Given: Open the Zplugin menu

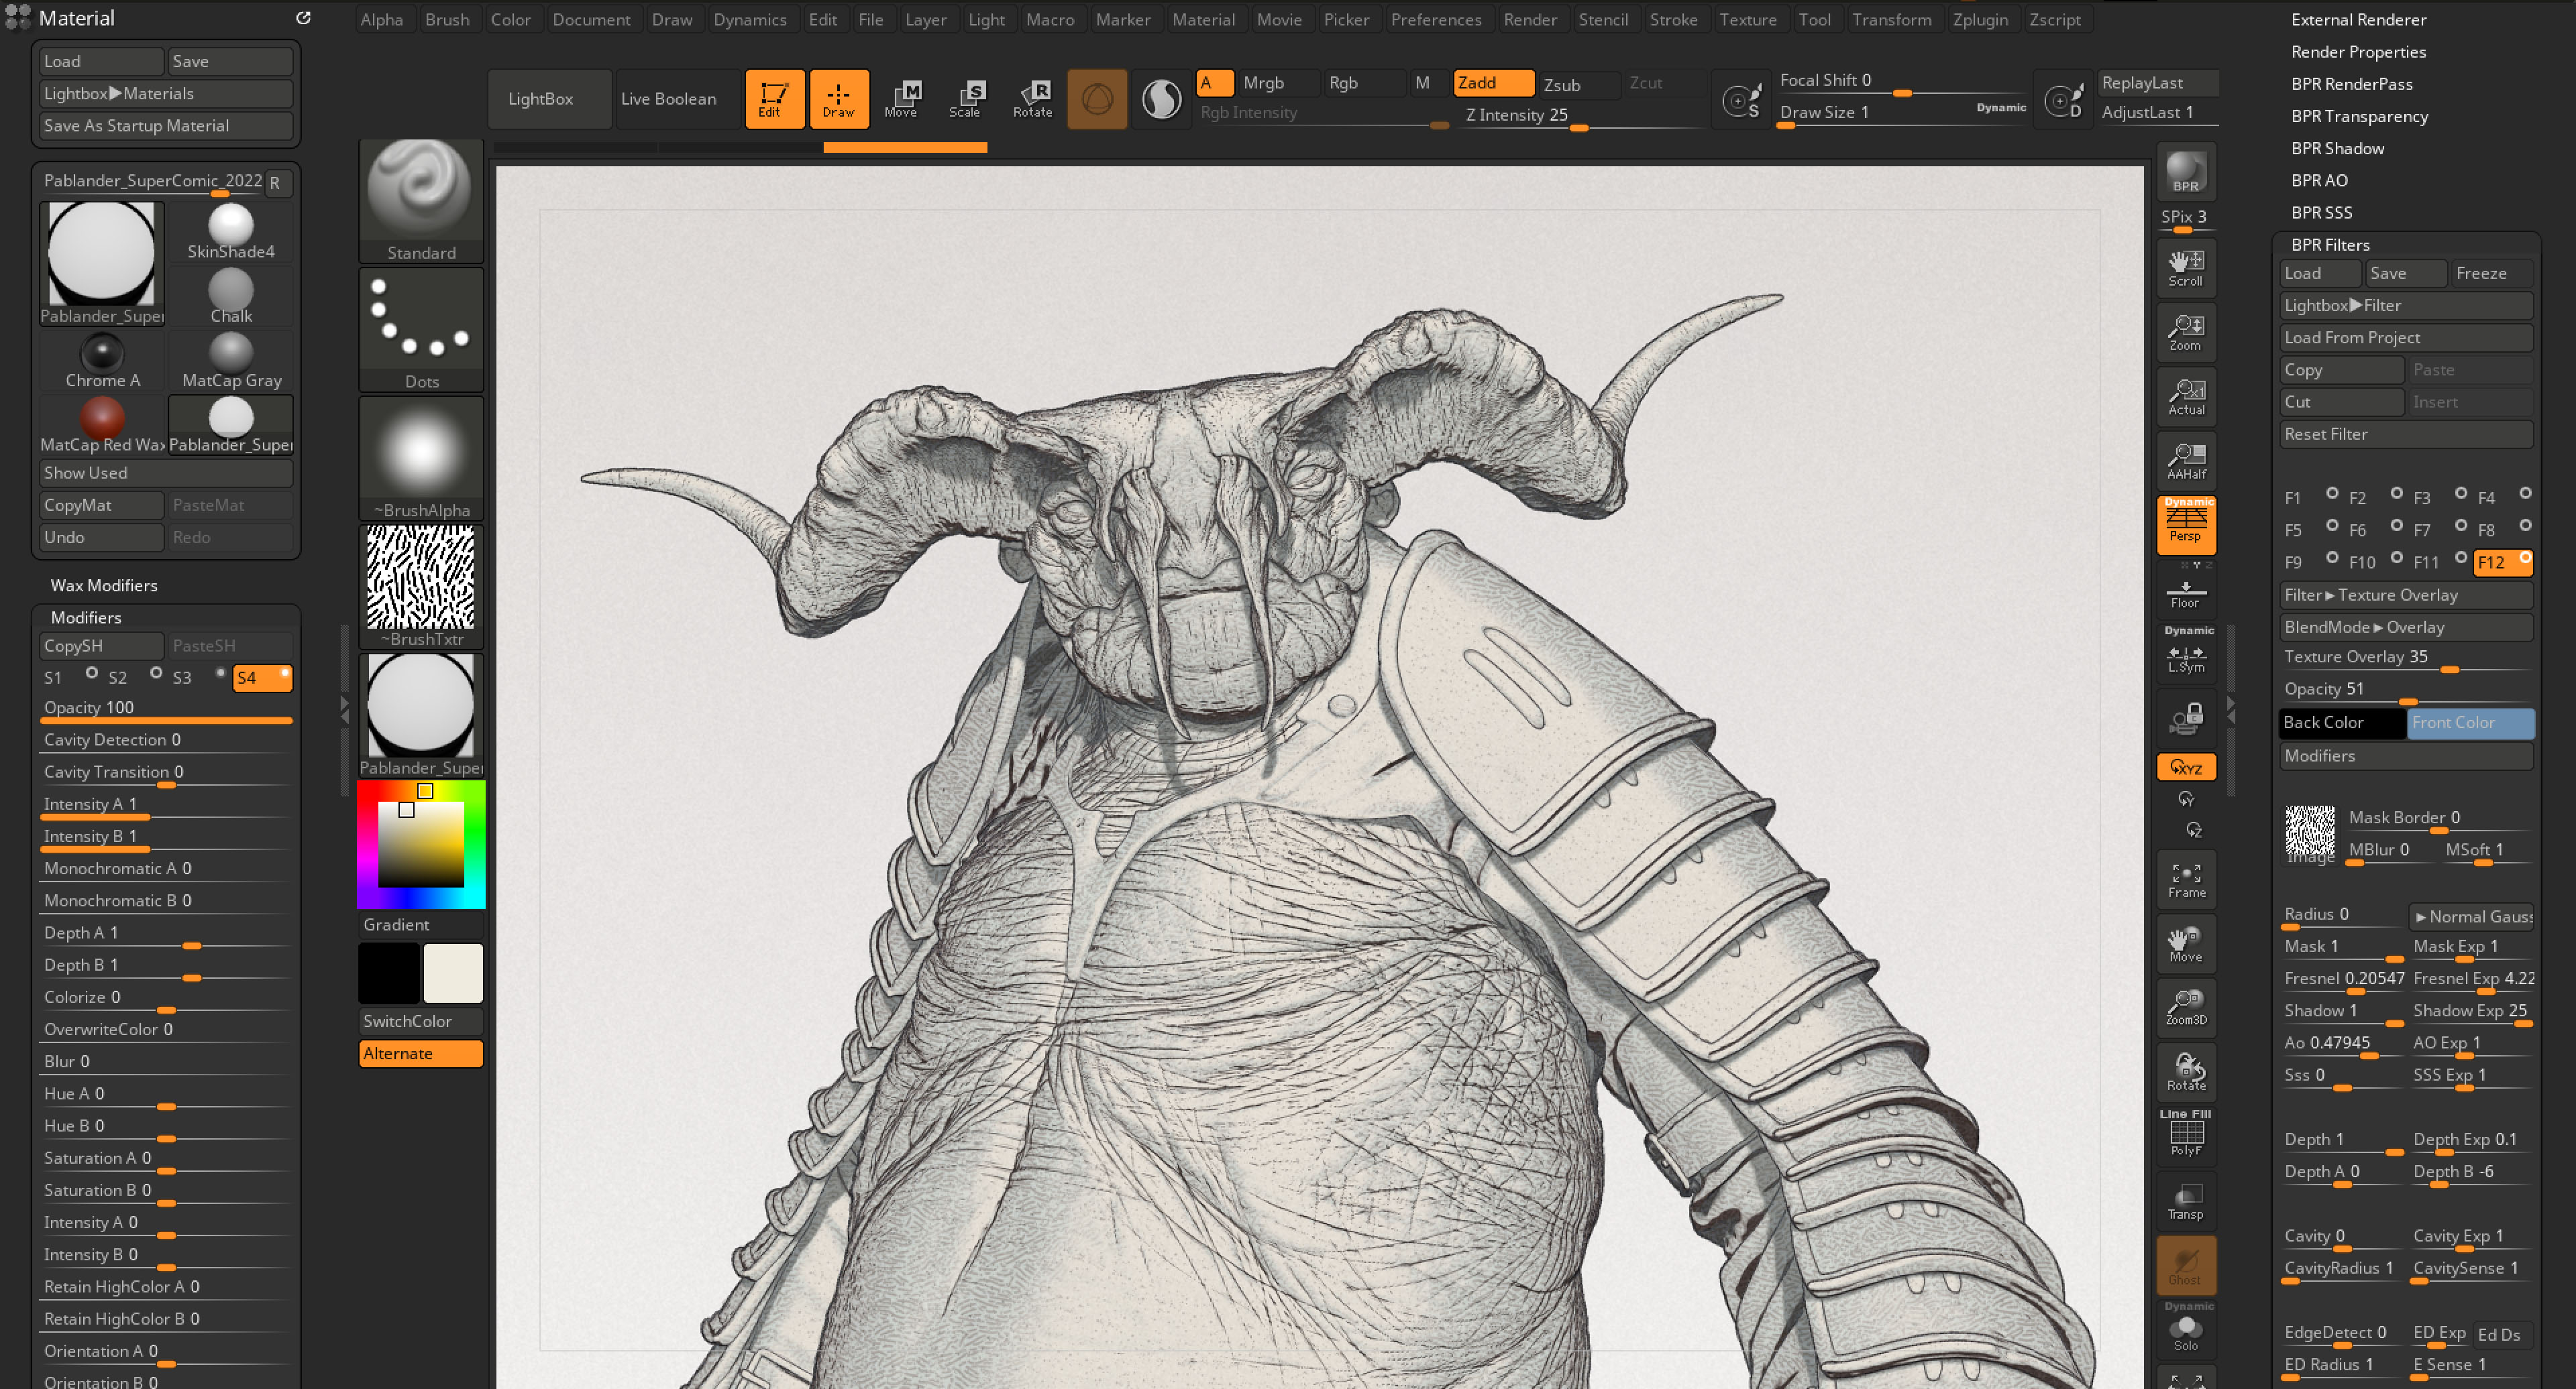Looking at the screenshot, I should coord(1980,19).
